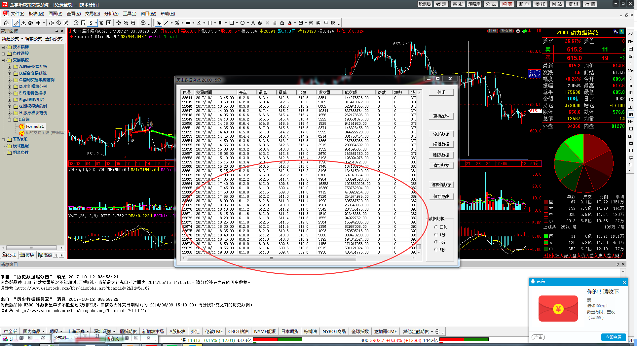Screen dimensions: 637x346
Task: Select the ellipse drawing tool
Action: click(243, 23)
